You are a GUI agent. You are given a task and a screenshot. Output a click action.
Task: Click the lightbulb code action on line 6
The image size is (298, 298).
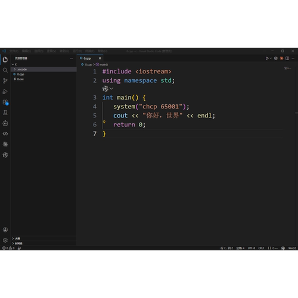104,122
